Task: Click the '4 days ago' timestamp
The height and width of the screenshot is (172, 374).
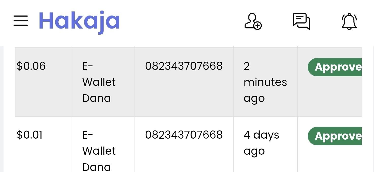Action: pyautogui.click(x=261, y=143)
